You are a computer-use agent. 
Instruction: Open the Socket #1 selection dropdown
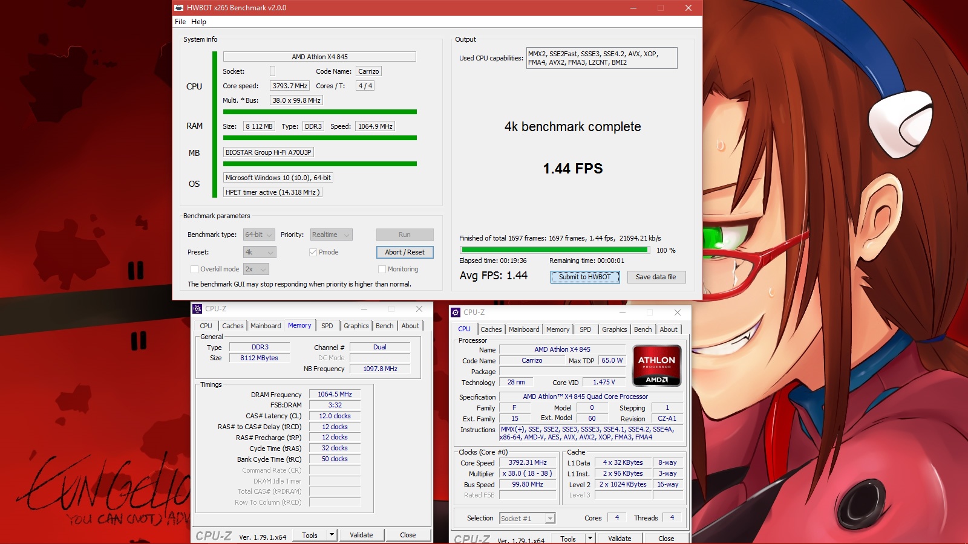click(x=528, y=519)
